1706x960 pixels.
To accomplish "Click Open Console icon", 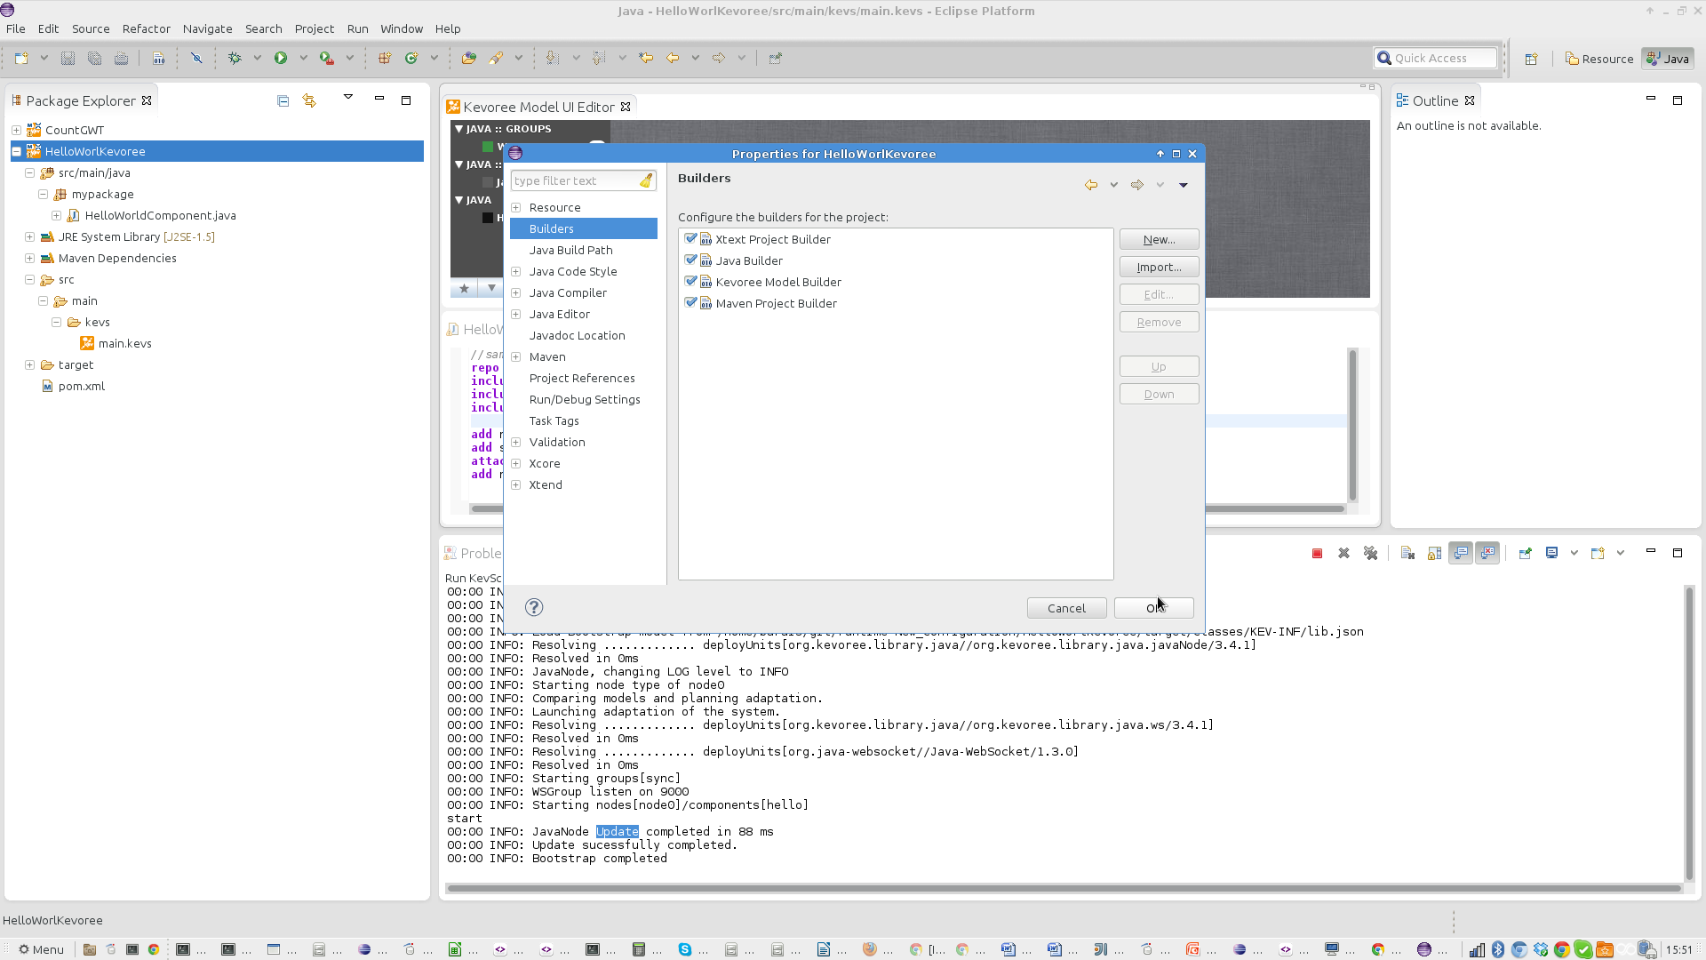I will (x=1598, y=553).
